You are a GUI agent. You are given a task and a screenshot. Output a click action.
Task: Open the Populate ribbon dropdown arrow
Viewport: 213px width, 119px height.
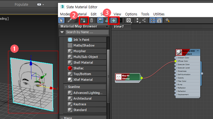tap(43, 5)
